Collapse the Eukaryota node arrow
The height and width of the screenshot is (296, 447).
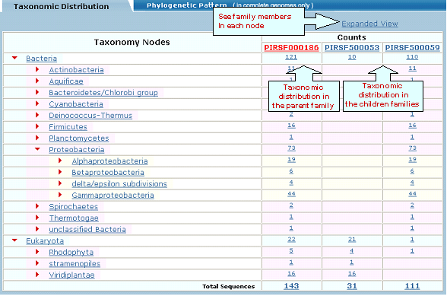[x=14, y=240]
